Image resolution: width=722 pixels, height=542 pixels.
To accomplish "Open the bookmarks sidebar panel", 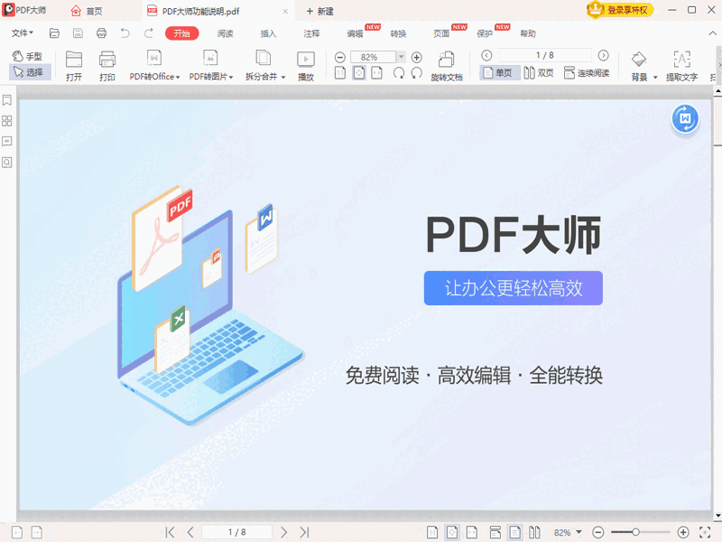I will tap(7, 100).
